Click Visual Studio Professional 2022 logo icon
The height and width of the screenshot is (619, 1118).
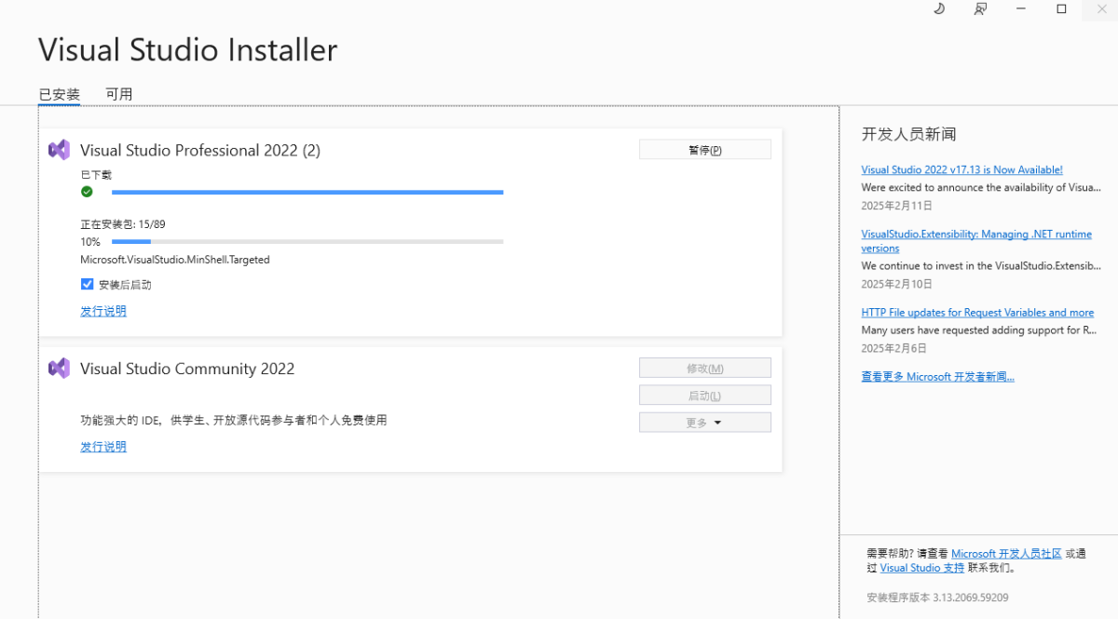(59, 150)
